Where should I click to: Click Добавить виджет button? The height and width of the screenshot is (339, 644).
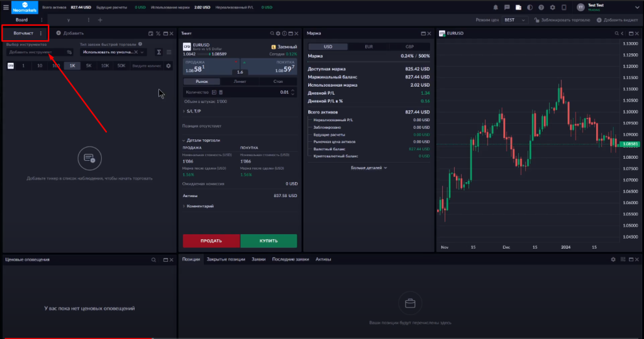tap(618, 19)
